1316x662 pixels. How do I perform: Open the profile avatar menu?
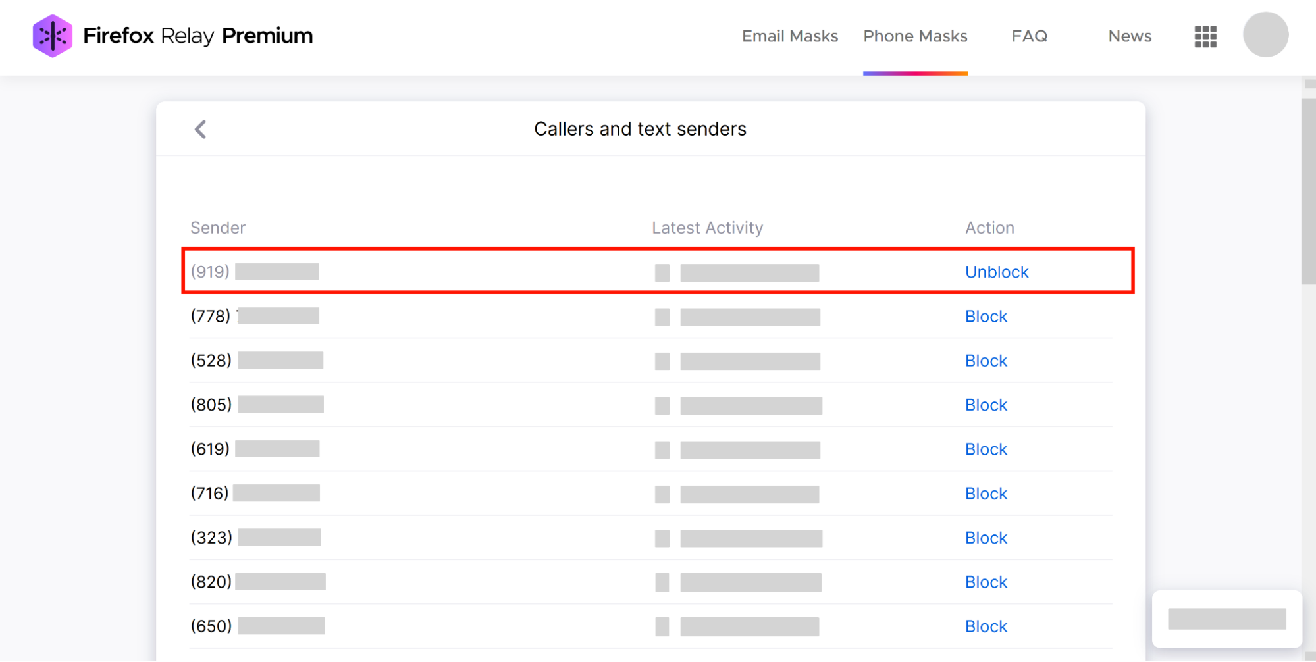1265,34
